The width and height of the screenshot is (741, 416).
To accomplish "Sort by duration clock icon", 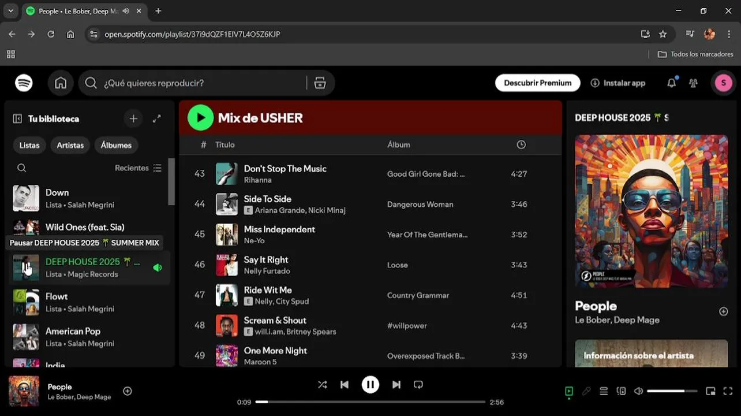I will [x=521, y=145].
